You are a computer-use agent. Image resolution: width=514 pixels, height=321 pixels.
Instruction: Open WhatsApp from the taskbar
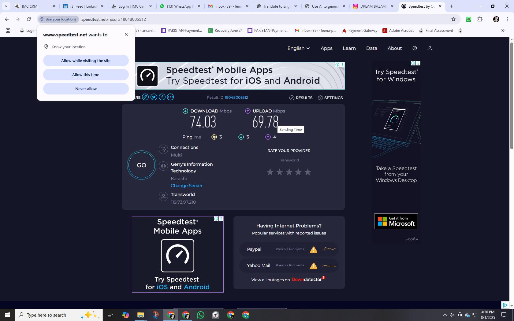pos(201,315)
